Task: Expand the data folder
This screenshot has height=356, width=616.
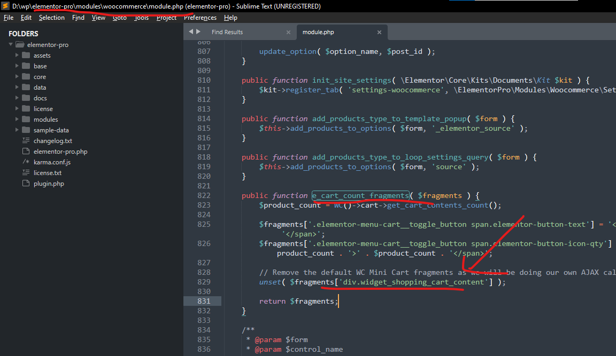Action: pyautogui.click(x=17, y=87)
